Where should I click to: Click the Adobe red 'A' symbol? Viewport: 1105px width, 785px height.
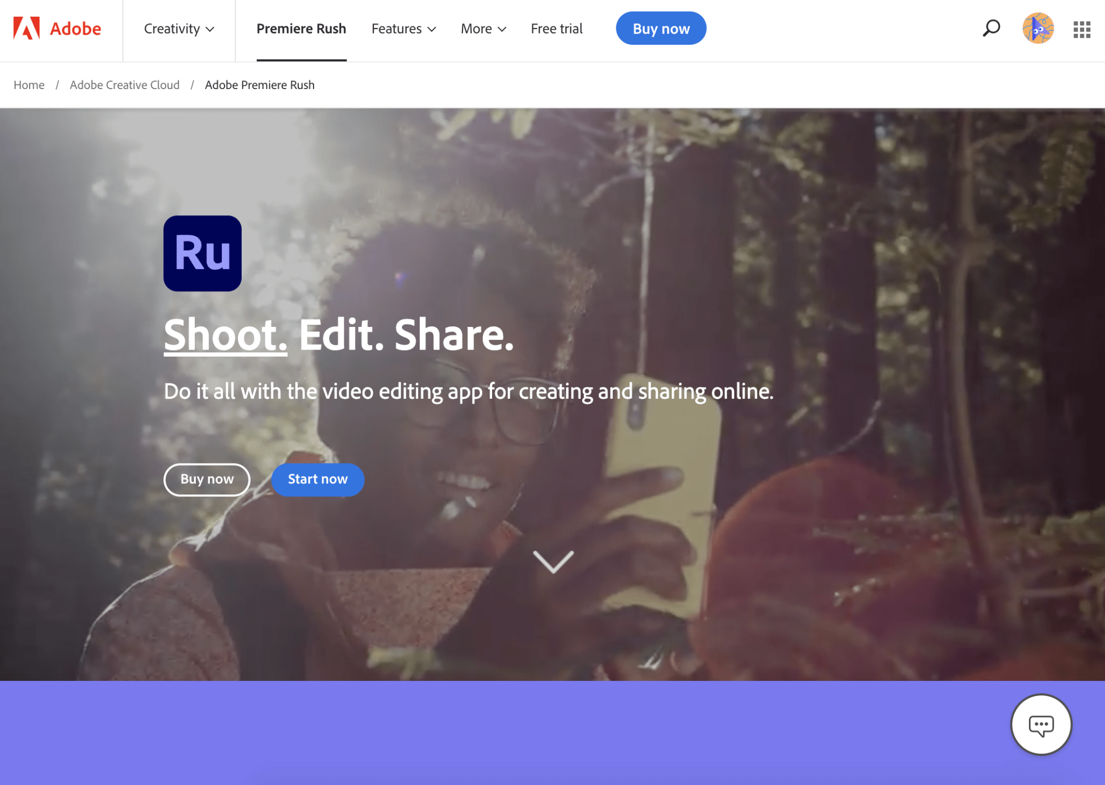click(26, 28)
